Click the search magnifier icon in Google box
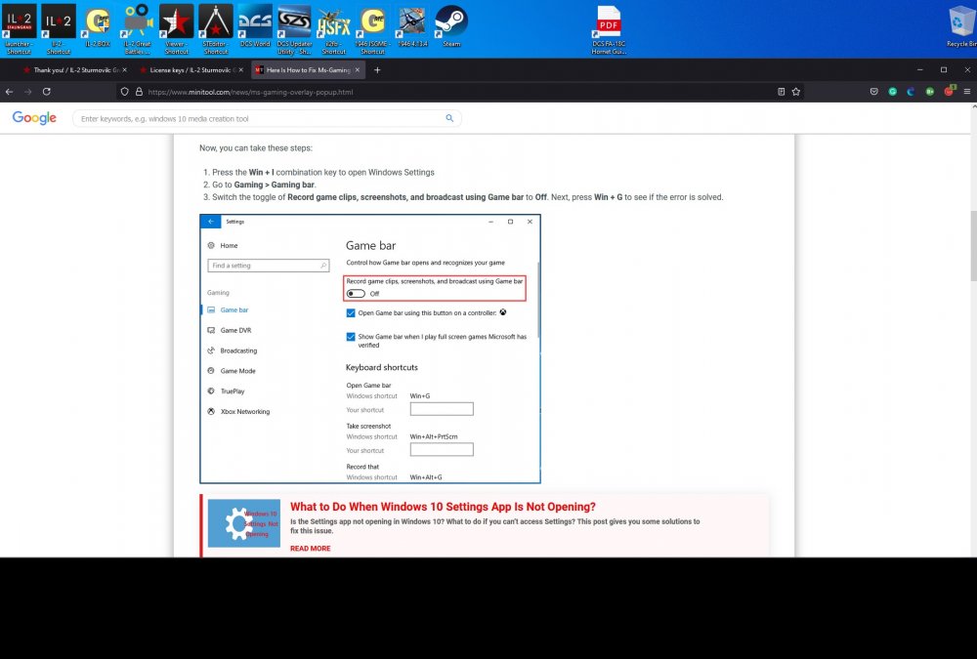 (449, 118)
